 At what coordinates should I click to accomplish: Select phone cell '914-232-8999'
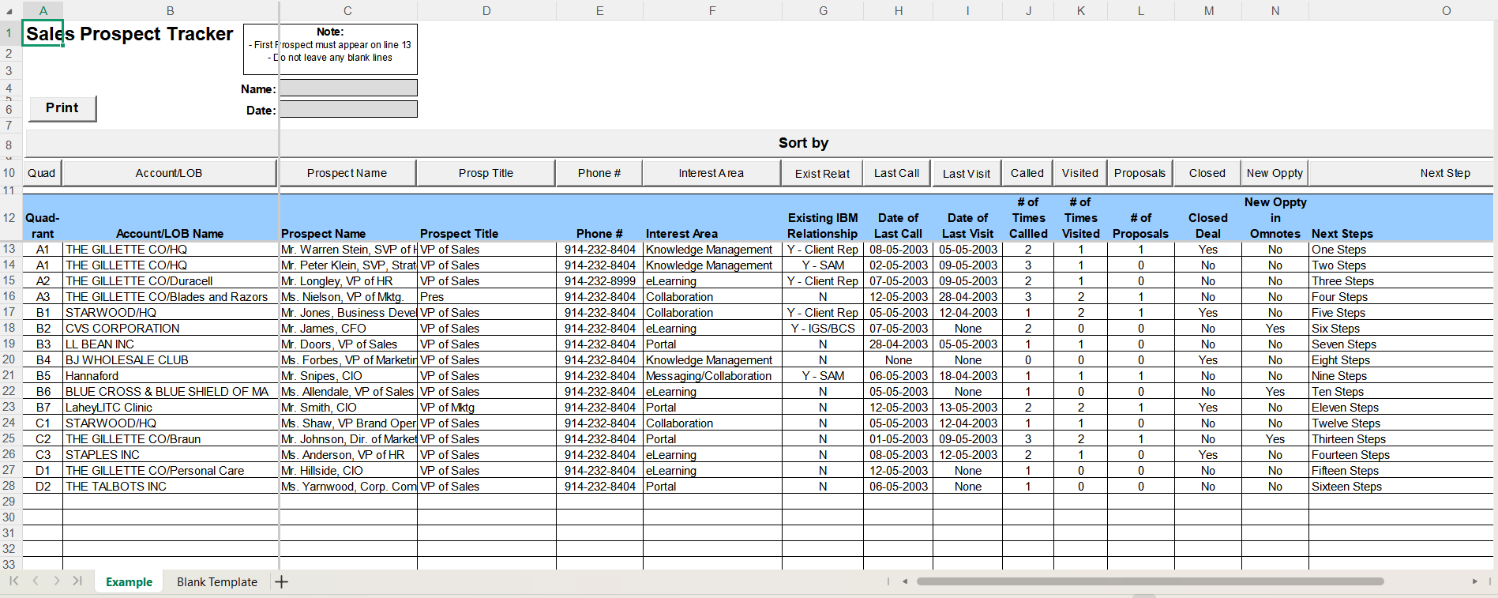[x=599, y=281]
